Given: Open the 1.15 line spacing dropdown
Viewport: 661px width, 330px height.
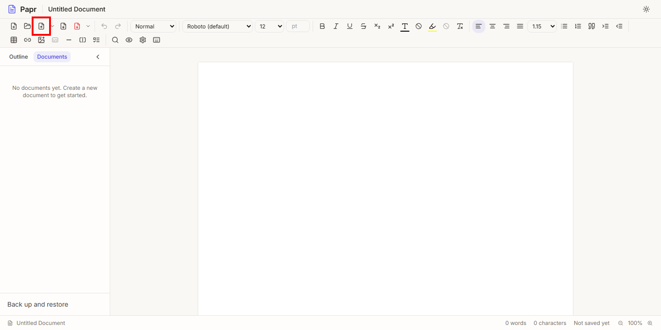Looking at the screenshot, I should tap(542, 26).
